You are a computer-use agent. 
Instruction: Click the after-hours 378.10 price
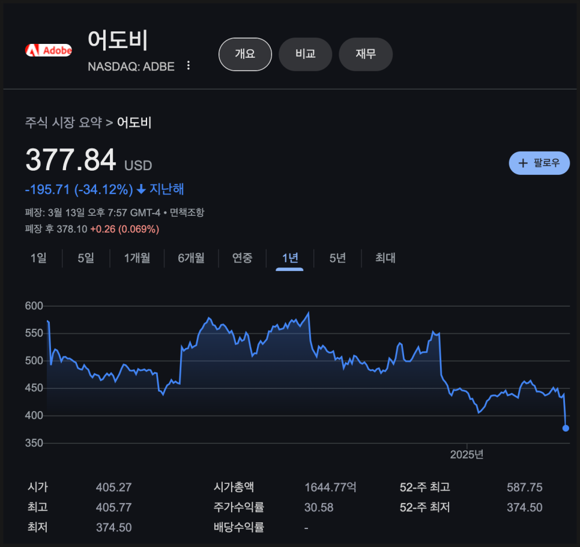(72, 229)
